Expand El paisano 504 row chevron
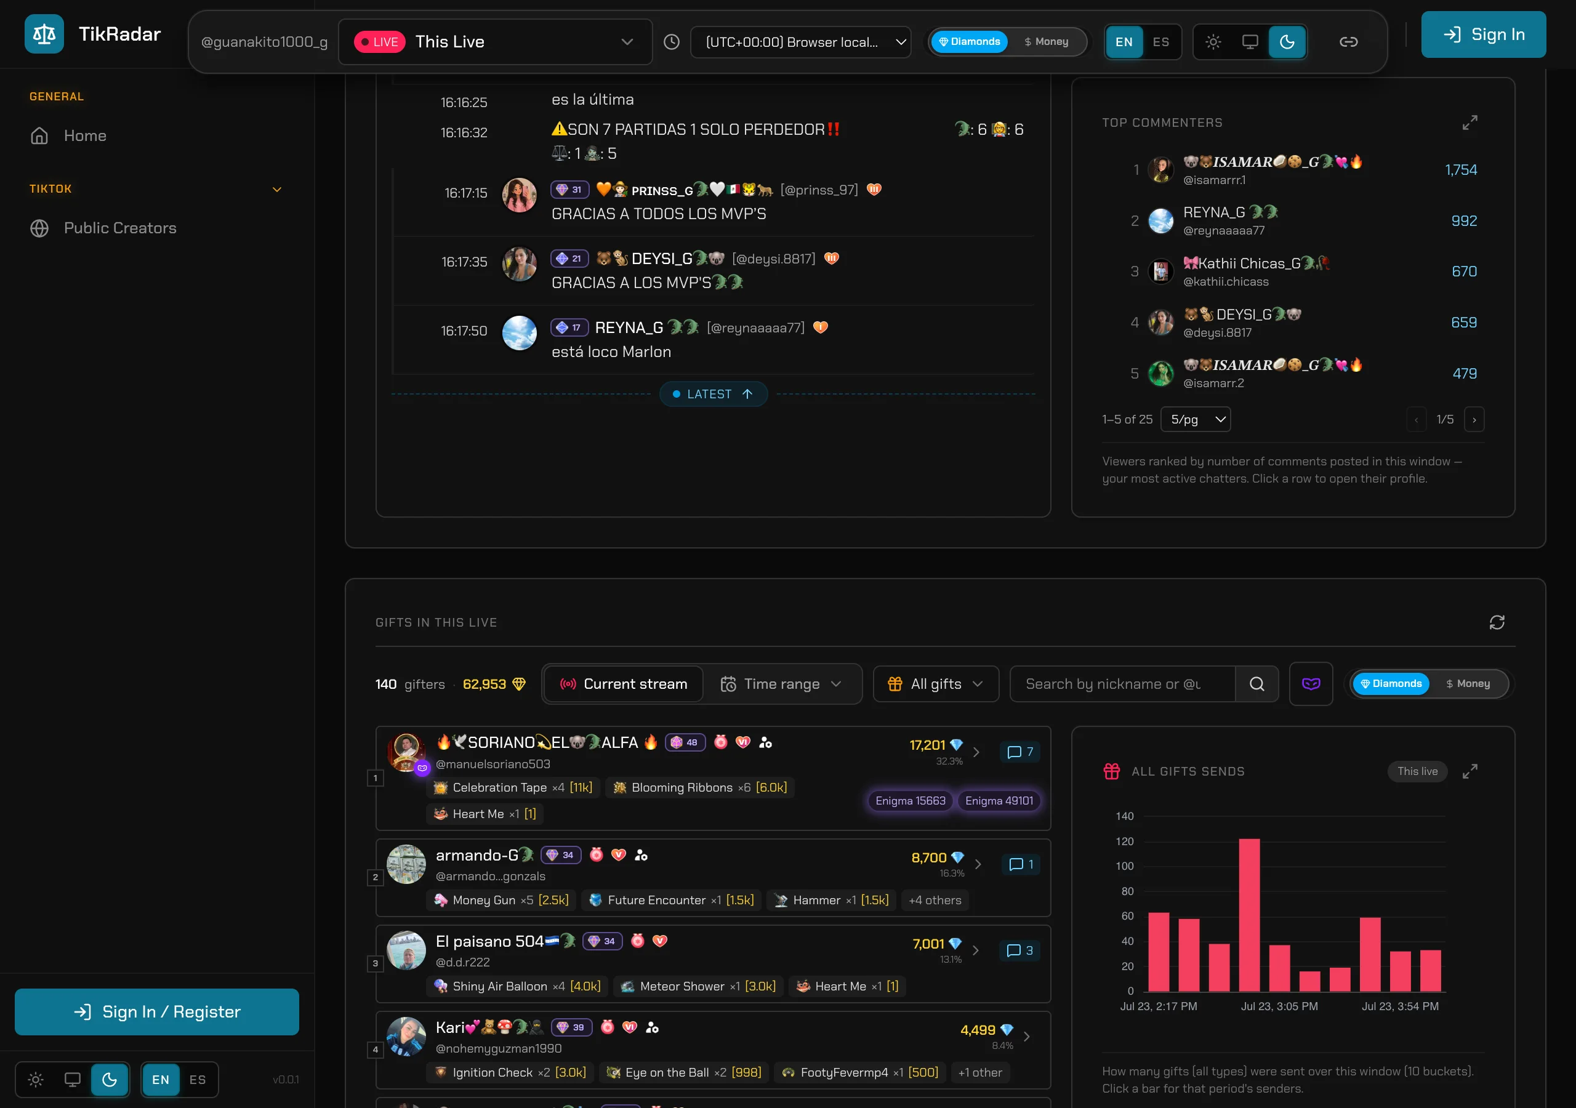 [x=975, y=950]
